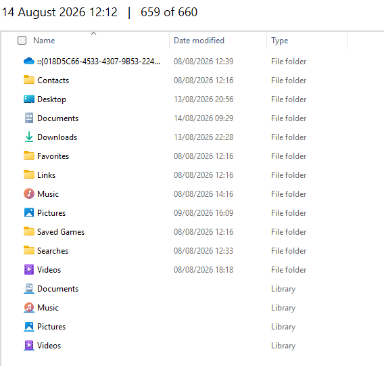Click the date 08/08/2026 12:39 in the first row

[203, 62]
